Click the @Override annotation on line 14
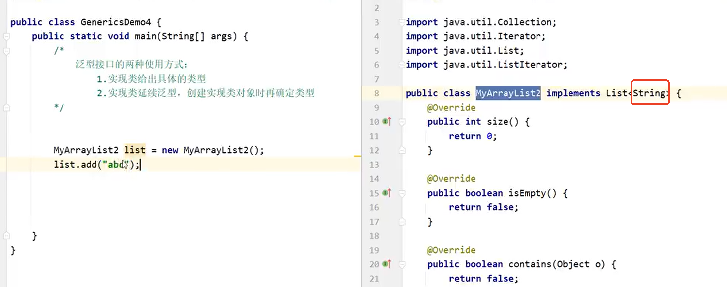Image resolution: width=727 pixels, height=287 pixels. tap(451, 179)
